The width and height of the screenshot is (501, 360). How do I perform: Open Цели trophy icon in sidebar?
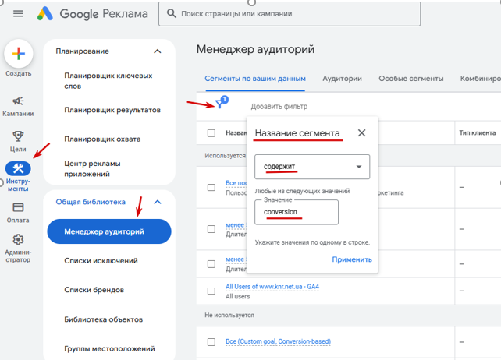[x=18, y=136]
